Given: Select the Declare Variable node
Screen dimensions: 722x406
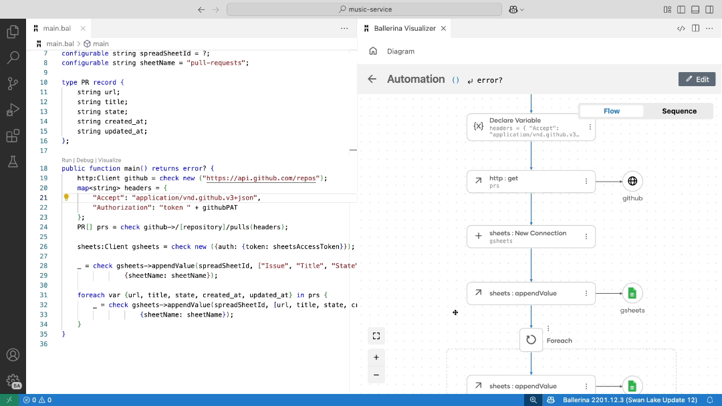Looking at the screenshot, I should 531,127.
